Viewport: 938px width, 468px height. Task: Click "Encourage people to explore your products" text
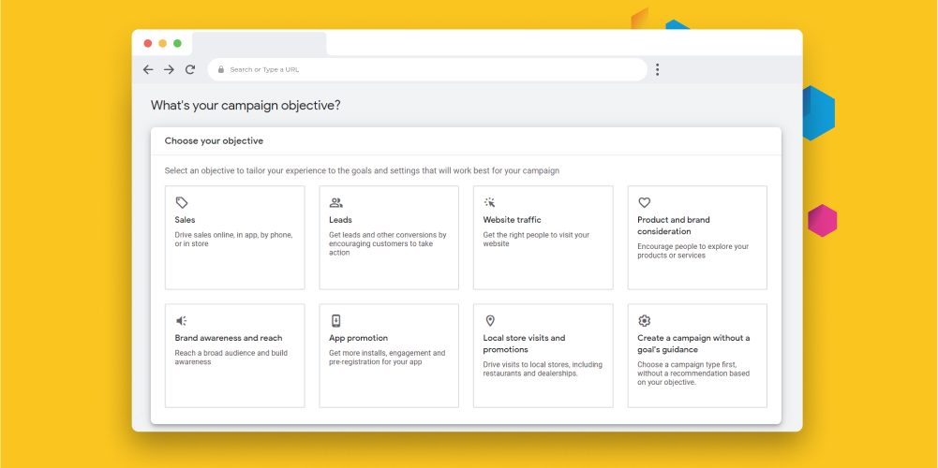[x=692, y=251]
